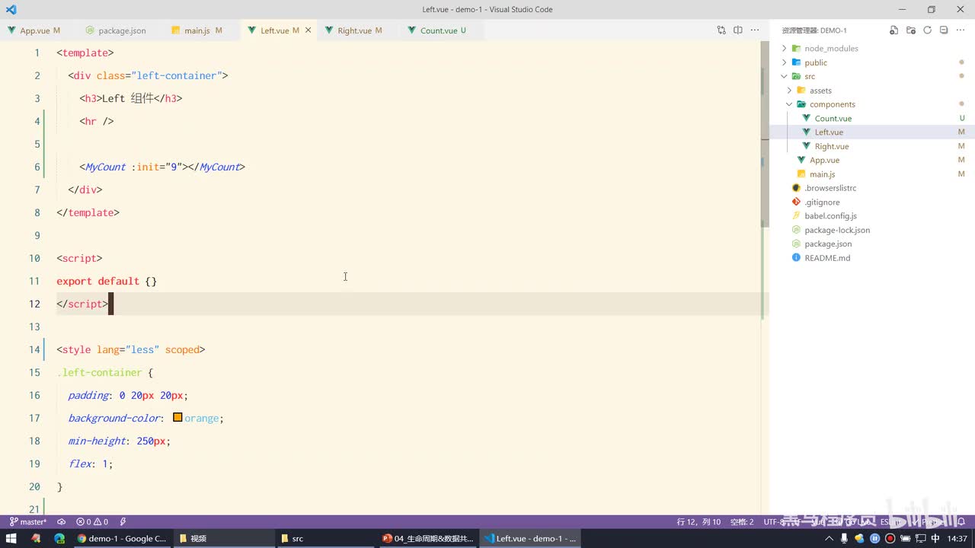The width and height of the screenshot is (975, 548).
Task: Click the New Folder icon in explorer
Action: 911,30
